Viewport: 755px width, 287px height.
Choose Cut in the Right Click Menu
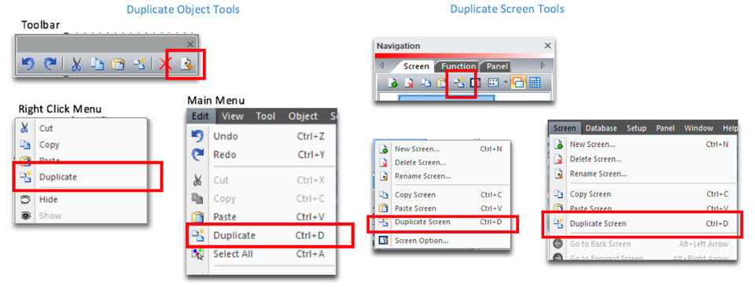pyautogui.click(x=81, y=128)
